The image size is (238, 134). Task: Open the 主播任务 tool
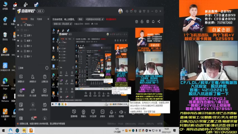(x=45, y=79)
